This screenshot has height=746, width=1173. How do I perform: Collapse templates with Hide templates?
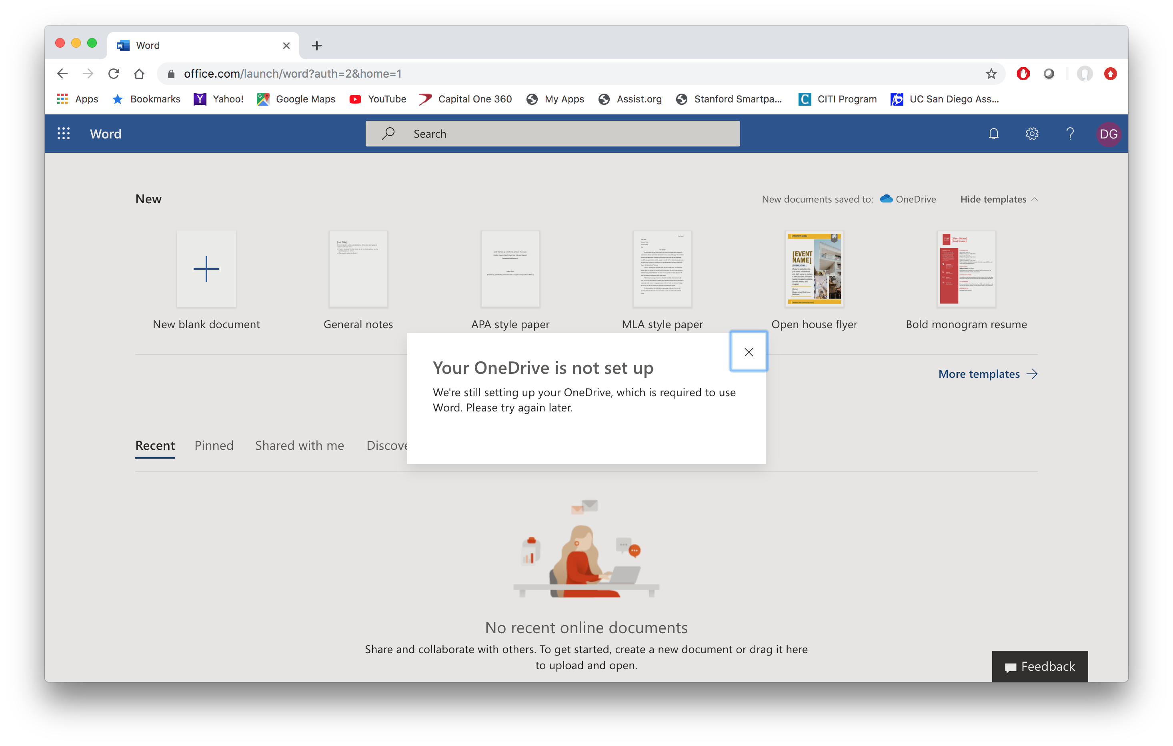999,199
